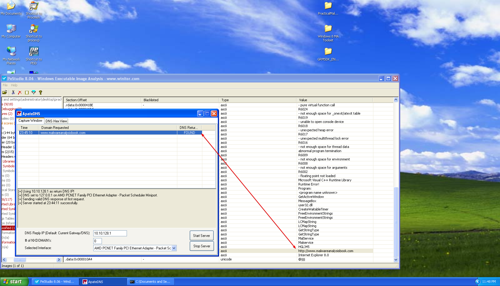Image resolution: width=500 pixels, height=286 pixels.
Task: Click the Windows start button
Action: 14,282
